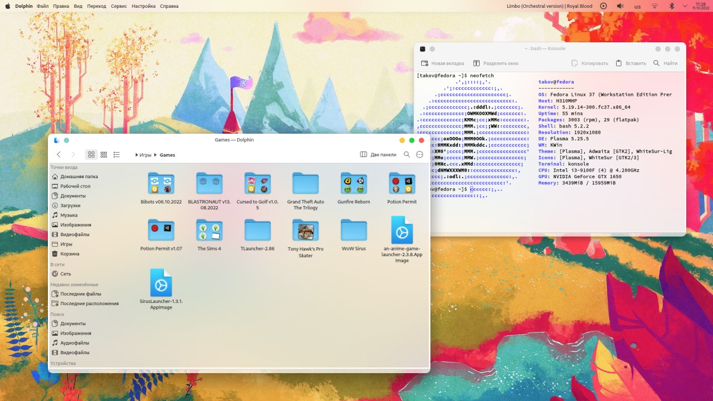The image size is (713, 401).
Task: Click Новая вкладка in Konsole toolbar
Action: tap(442, 63)
